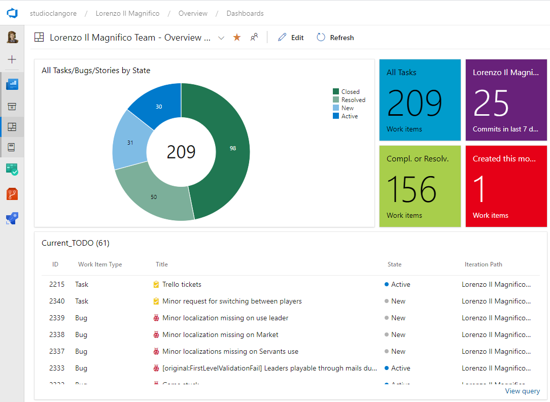Click the Azure DevOps logo
550x402 pixels.
(12, 13)
